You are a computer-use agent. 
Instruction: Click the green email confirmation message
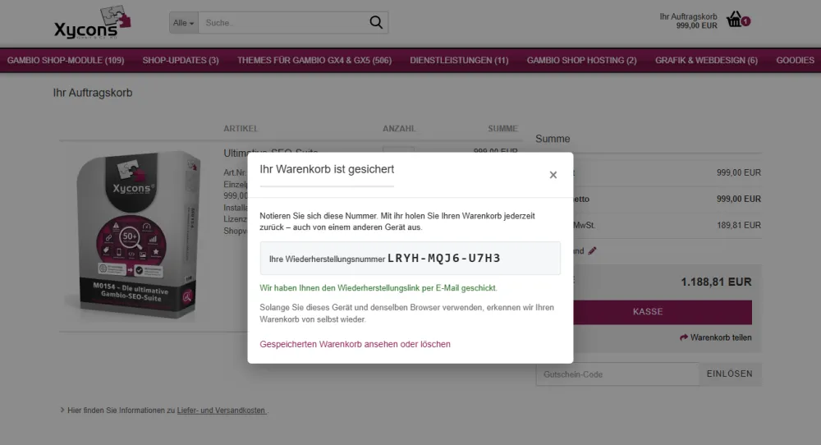[x=378, y=288]
